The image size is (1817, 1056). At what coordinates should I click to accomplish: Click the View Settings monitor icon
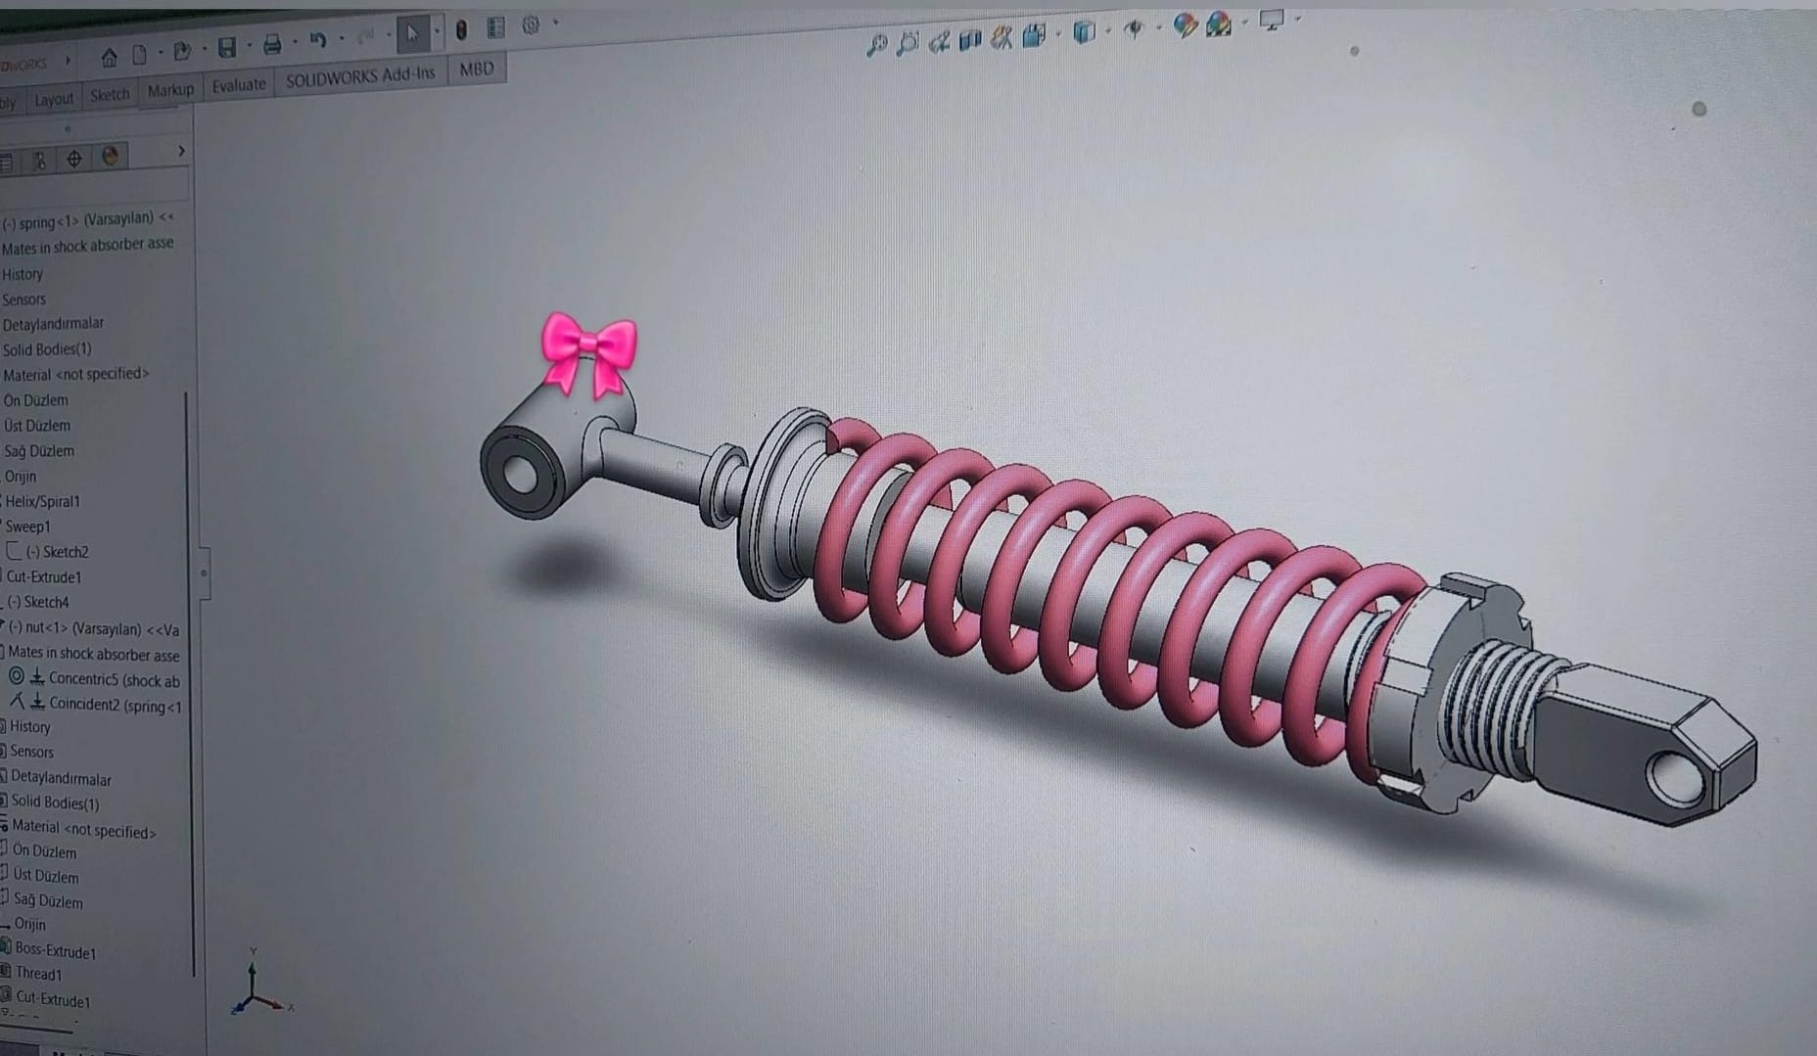point(1272,21)
